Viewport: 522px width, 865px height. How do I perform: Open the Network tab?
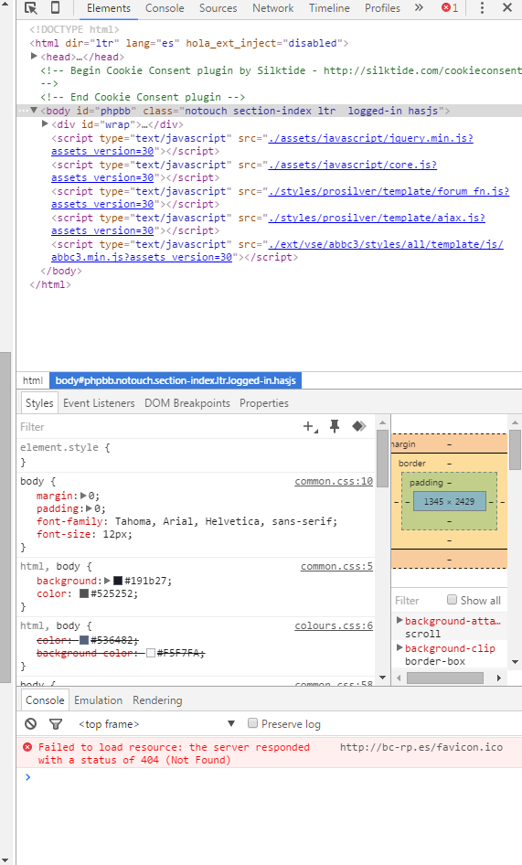272,8
